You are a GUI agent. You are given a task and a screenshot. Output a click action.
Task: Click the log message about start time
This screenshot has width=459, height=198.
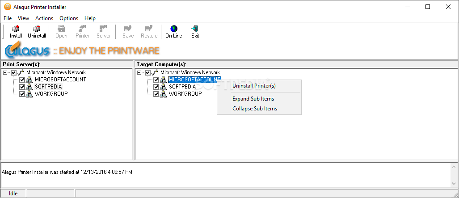tap(67, 172)
